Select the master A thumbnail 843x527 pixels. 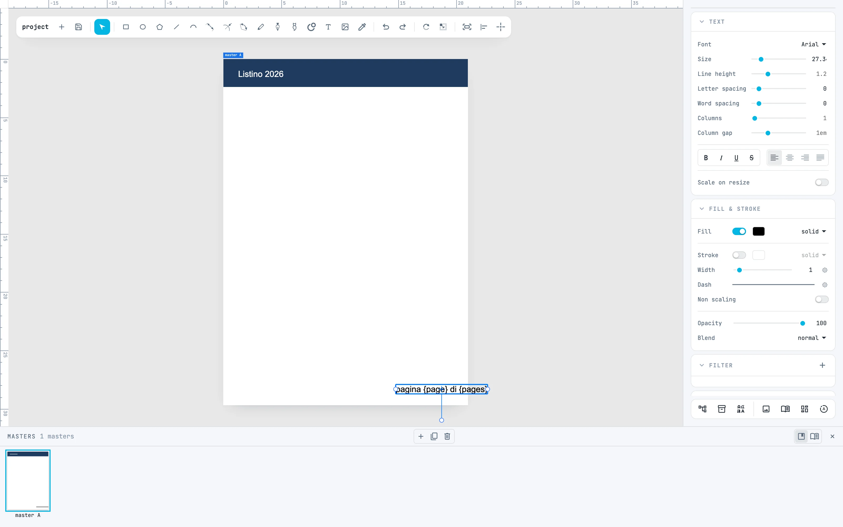point(28,480)
